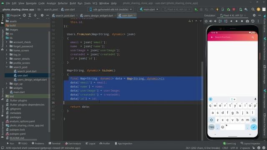Open Layout Inspector
267x150 pixels.
coord(250,143)
